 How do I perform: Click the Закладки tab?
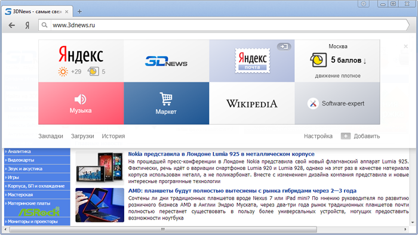tap(51, 136)
